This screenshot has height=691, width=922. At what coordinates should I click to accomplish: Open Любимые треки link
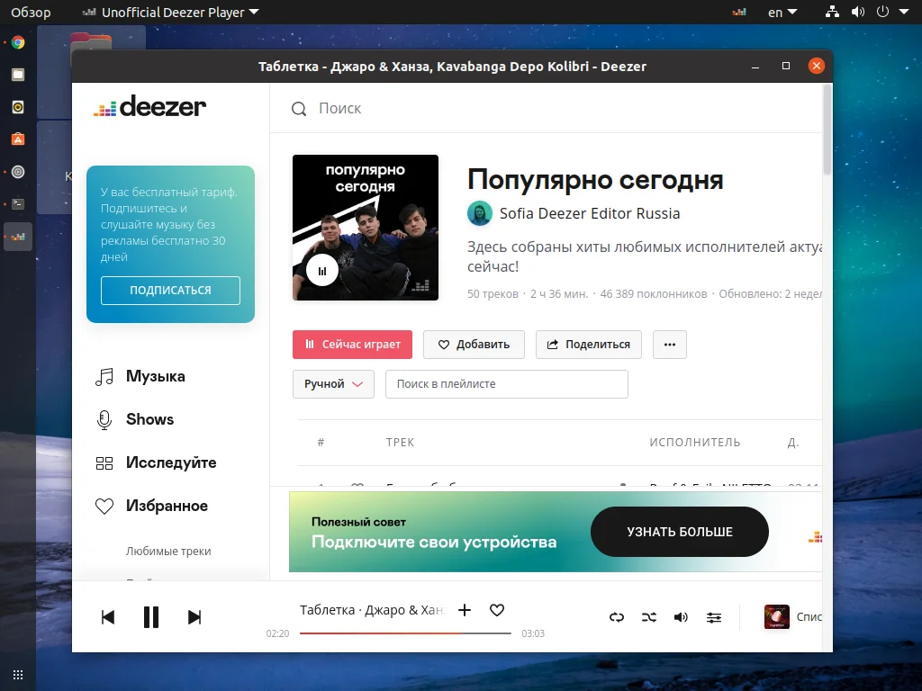coord(168,552)
